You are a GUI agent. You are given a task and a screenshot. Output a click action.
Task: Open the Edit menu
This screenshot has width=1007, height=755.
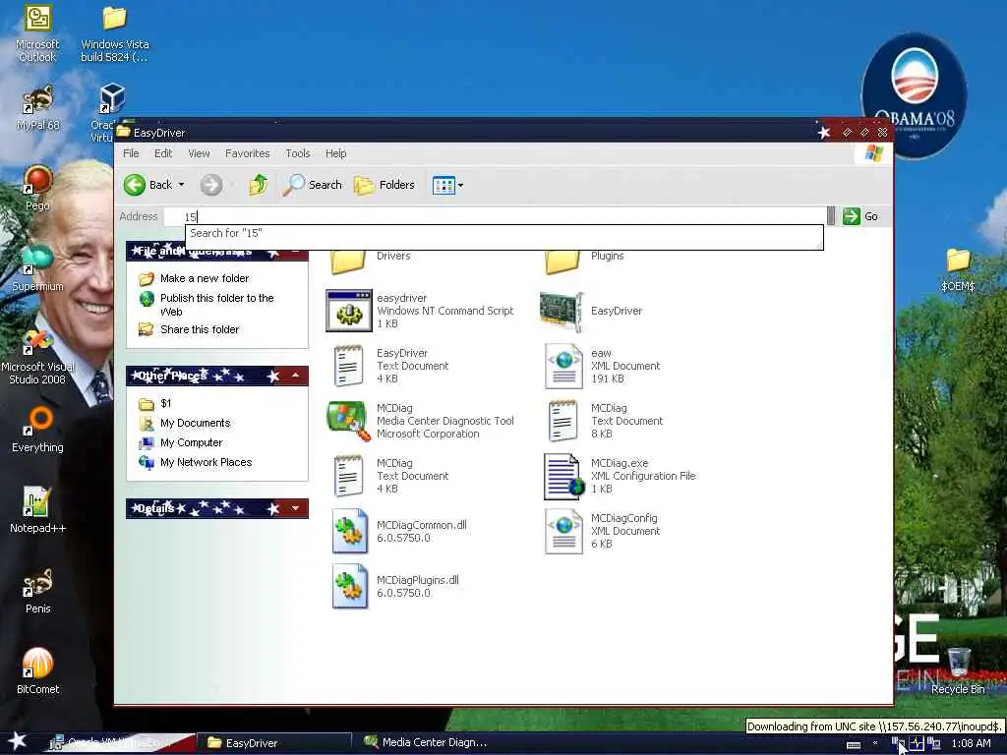click(x=163, y=153)
